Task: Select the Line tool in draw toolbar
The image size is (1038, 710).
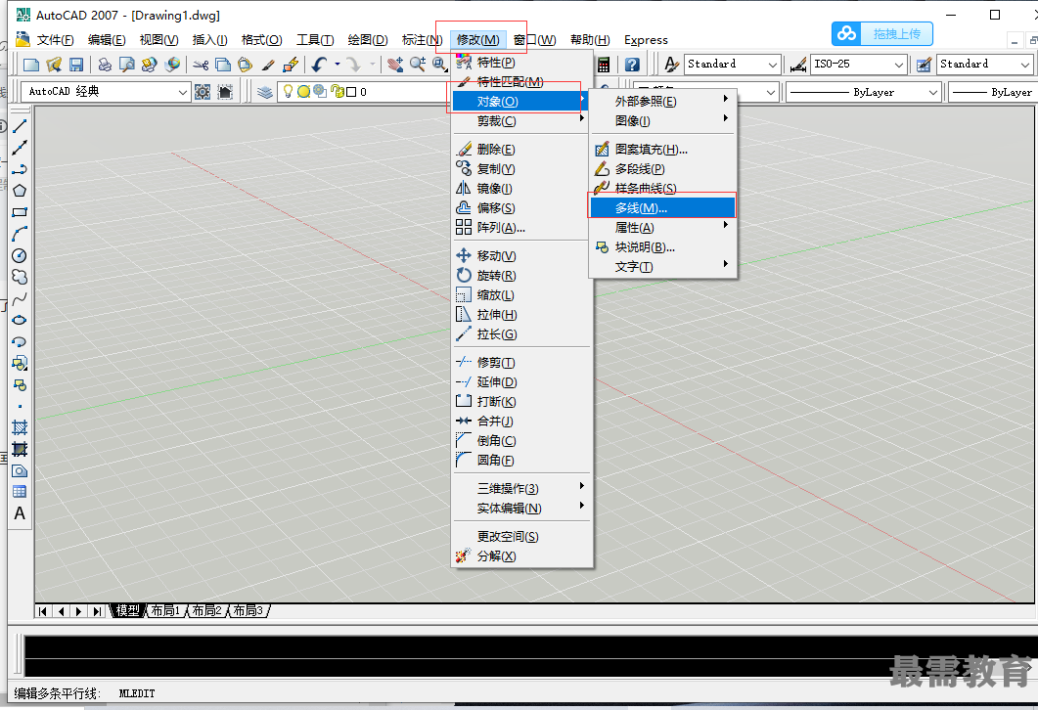Action: (20, 126)
